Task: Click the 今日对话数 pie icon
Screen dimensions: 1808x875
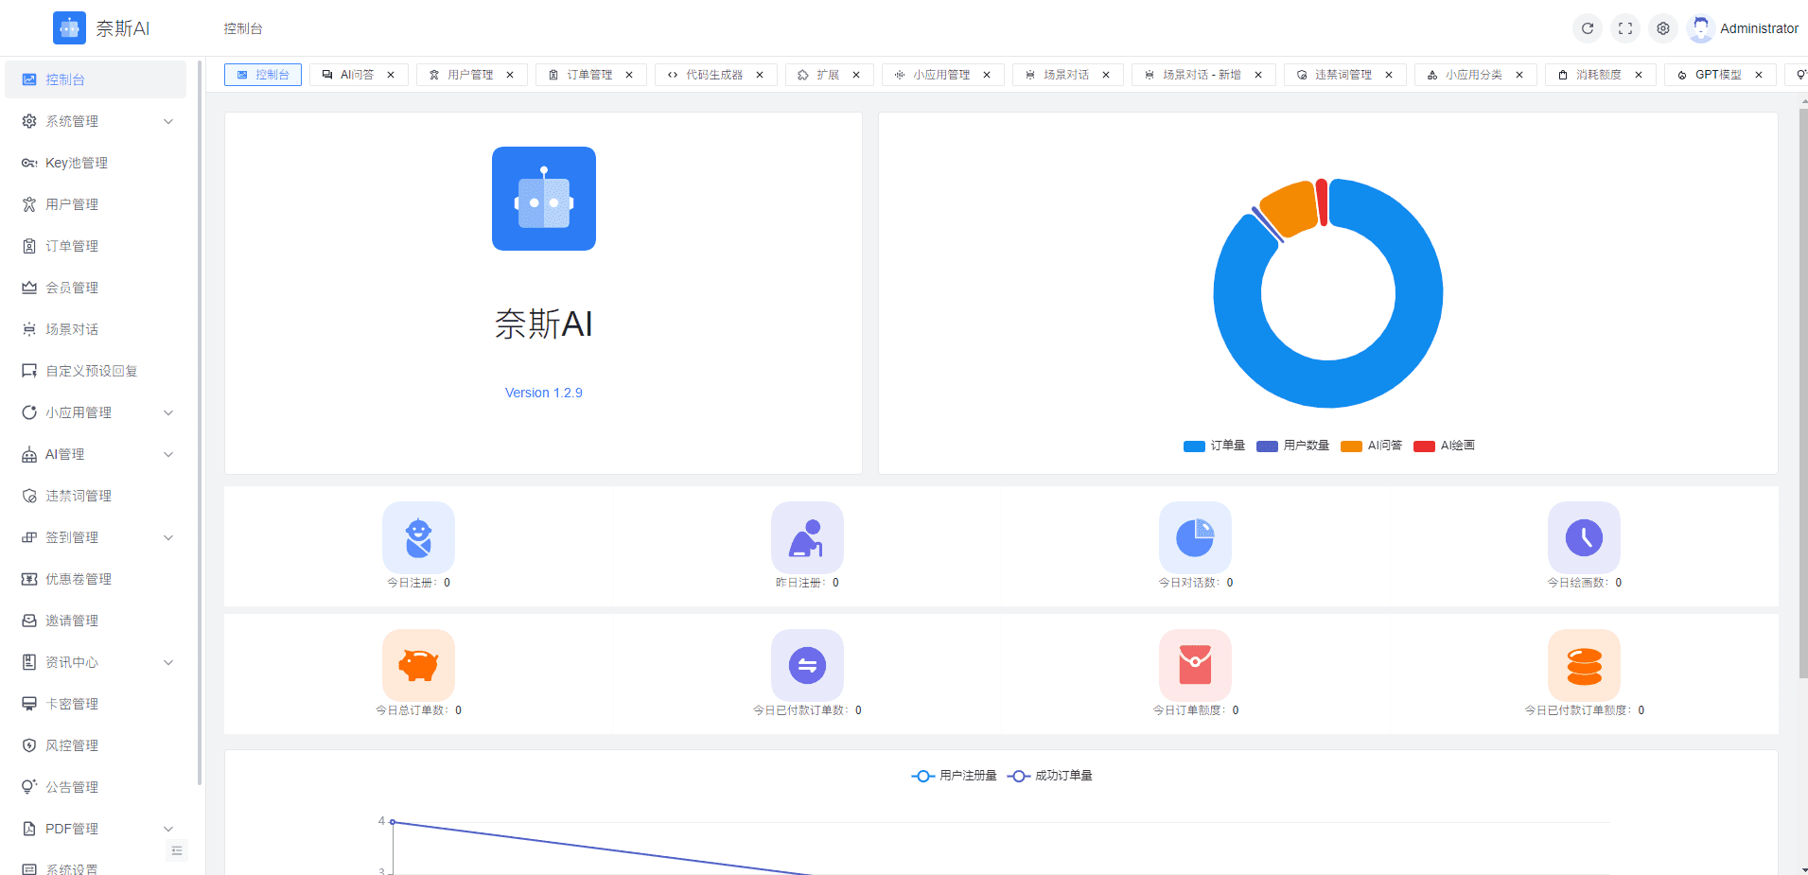Action: (1195, 537)
